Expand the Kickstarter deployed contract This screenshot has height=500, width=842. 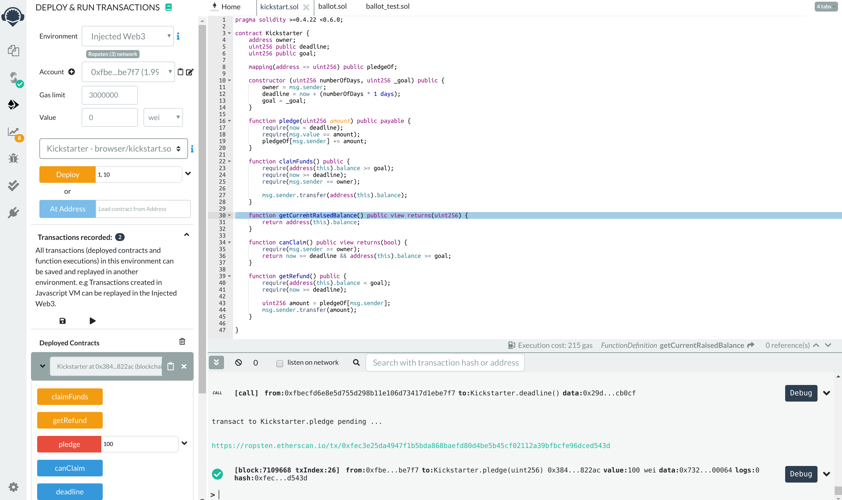42,366
